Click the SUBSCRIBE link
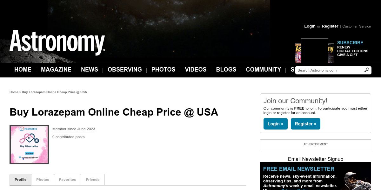The height and width of the screenshot is (190, 381). click(350, 43)
